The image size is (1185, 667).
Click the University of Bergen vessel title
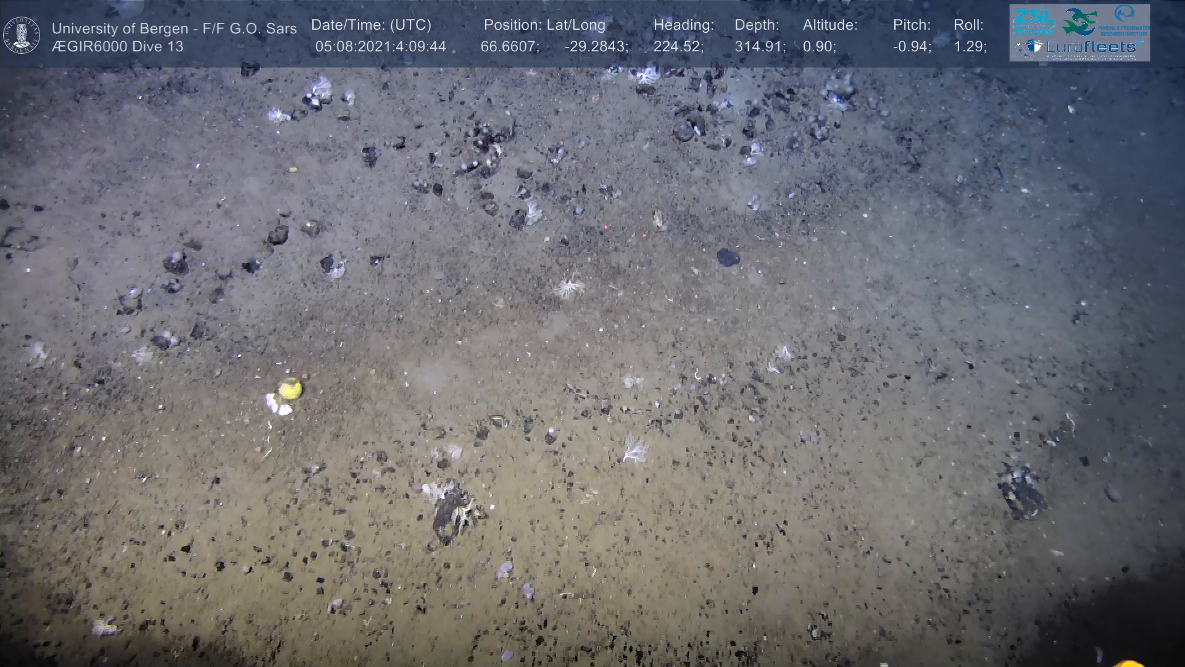tap(174, 28)
